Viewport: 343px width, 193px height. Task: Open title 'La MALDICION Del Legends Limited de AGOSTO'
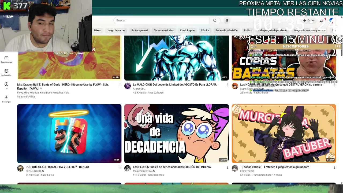click(175, 85)
